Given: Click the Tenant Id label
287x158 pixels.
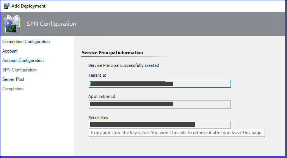Looking at the screenshot, I should 97,75.
